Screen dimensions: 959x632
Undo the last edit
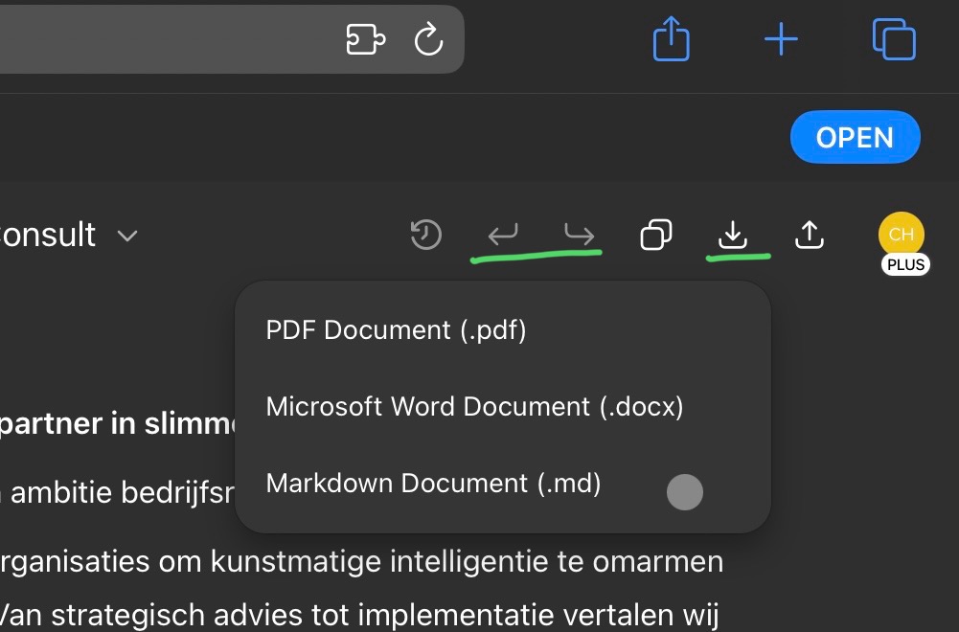(x=502, y=234)
